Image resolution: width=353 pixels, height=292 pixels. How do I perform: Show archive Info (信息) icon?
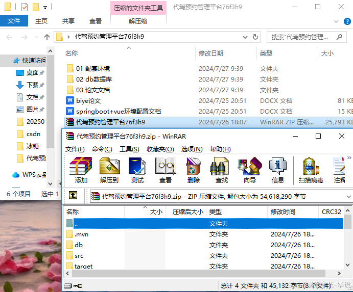278,170
